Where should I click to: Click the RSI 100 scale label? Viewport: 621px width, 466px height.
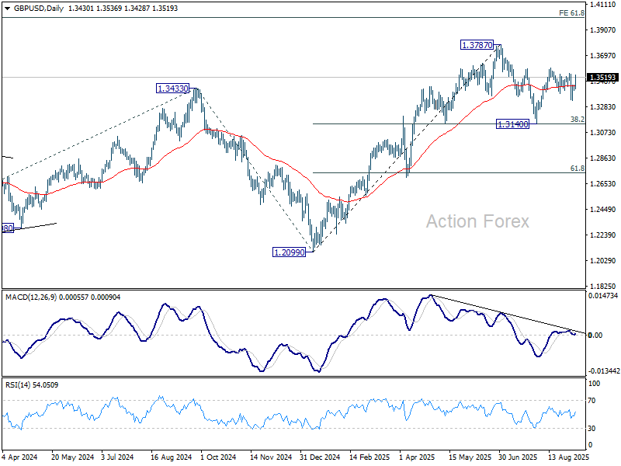coord(595,384)
